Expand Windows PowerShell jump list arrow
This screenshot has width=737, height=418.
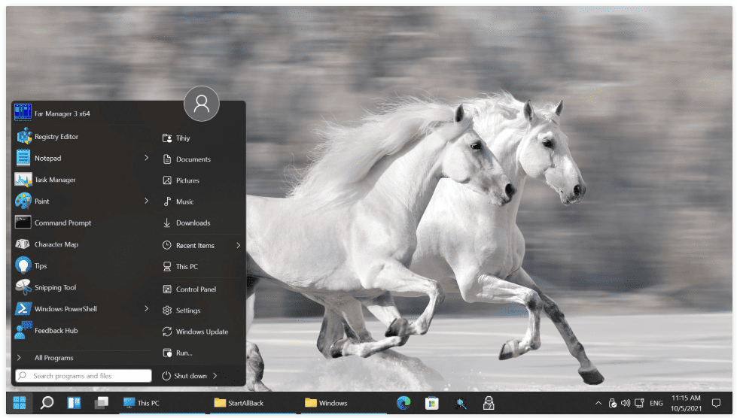(146, 309)
